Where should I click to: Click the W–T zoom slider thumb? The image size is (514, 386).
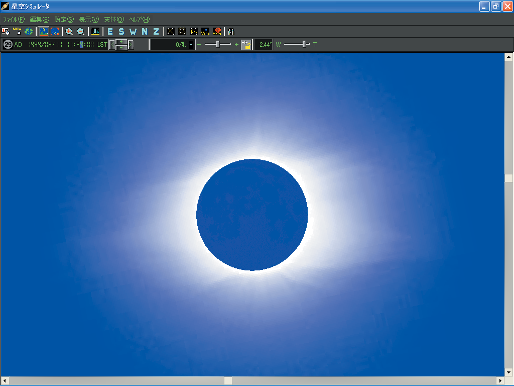[x=304, y=44]
